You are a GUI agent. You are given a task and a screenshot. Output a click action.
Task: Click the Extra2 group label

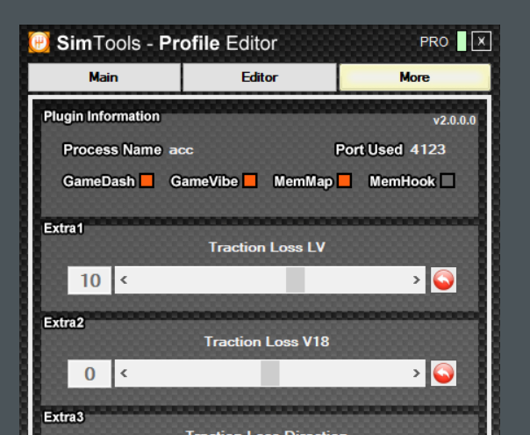64,323
